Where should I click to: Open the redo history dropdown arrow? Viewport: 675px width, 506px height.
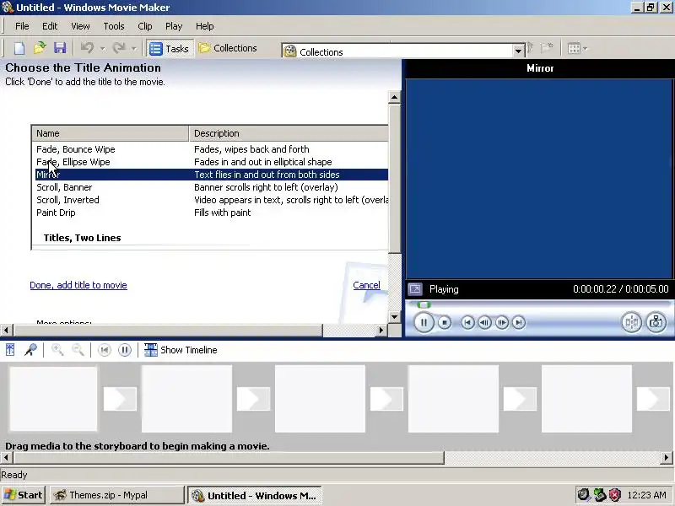click(x=134, y=49)
